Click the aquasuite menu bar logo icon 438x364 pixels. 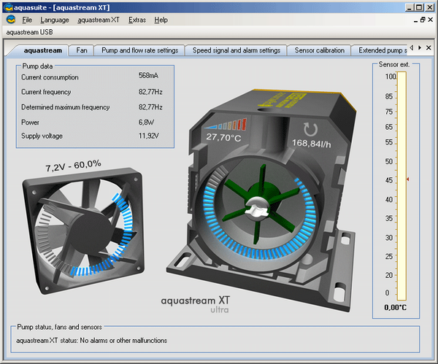(x=11, y=20)
